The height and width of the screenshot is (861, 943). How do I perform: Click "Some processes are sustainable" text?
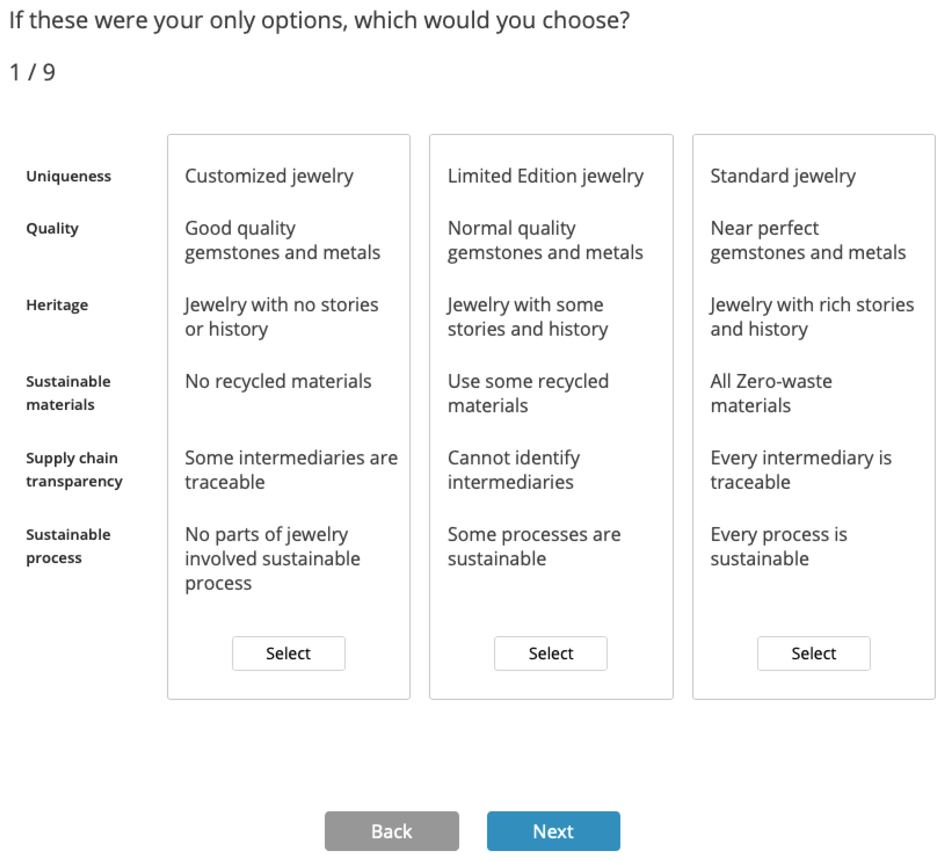[534, 547]
